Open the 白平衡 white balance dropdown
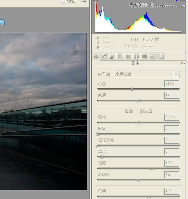The height and width of the screenshot is (199, 188). pyautogui.click(x=147, y=74)
